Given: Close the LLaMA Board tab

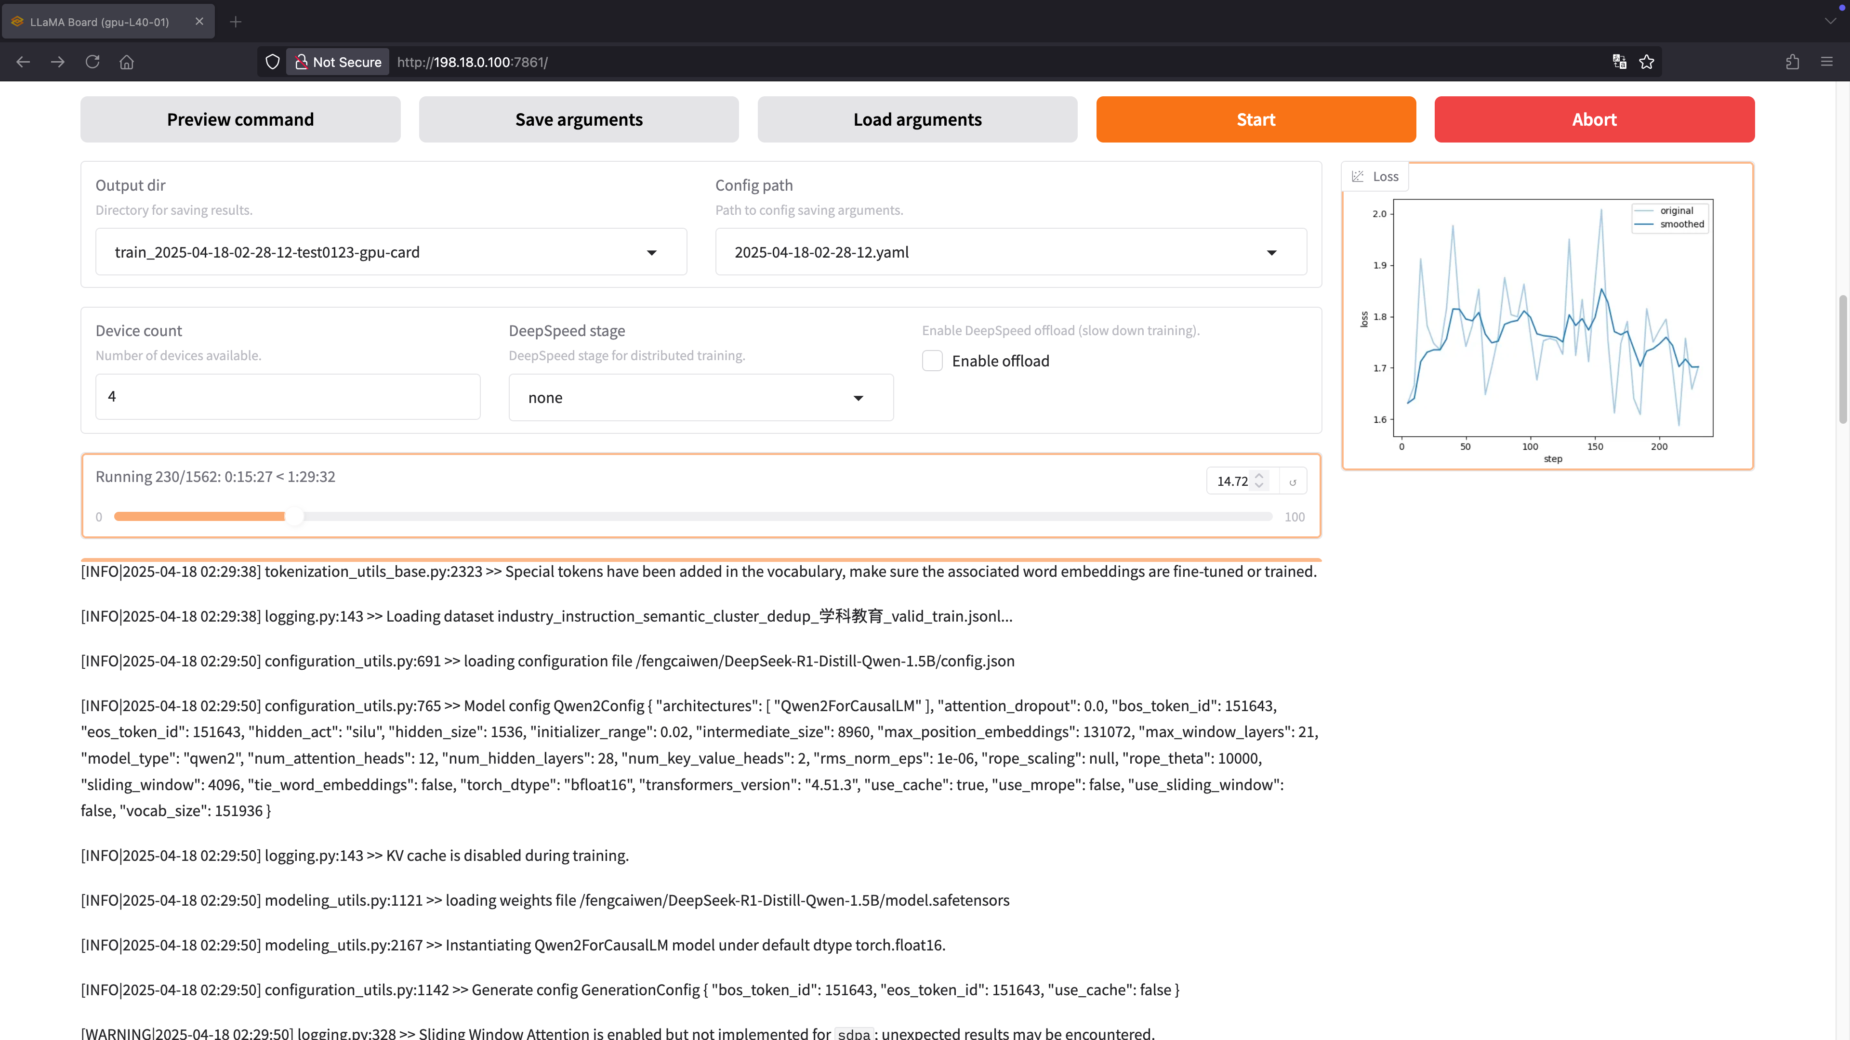Looking at the screenshot, I should (x=199, y=22).
